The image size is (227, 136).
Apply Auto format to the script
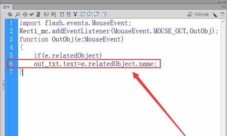[x=38, y=14]
